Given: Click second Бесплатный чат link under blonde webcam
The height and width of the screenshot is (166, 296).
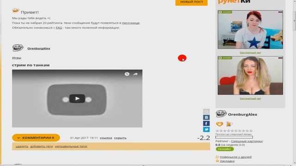Looking at the screenshot, I should pos(250,99).
